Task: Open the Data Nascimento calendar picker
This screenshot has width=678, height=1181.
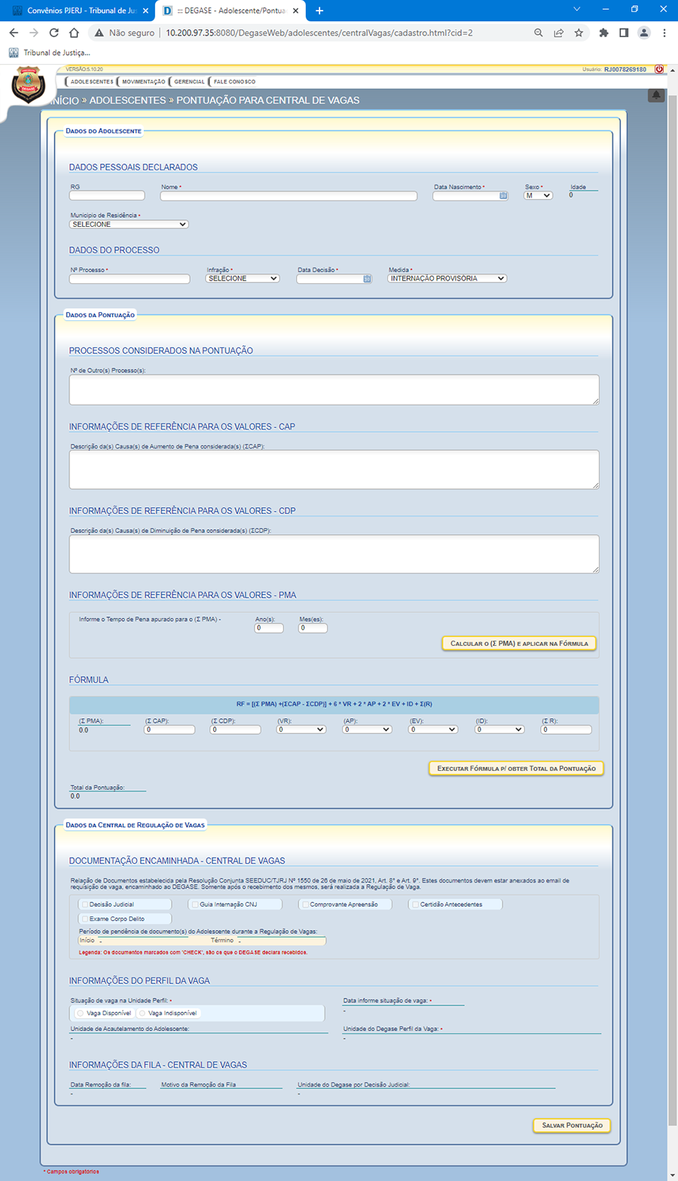Action: 503,196
